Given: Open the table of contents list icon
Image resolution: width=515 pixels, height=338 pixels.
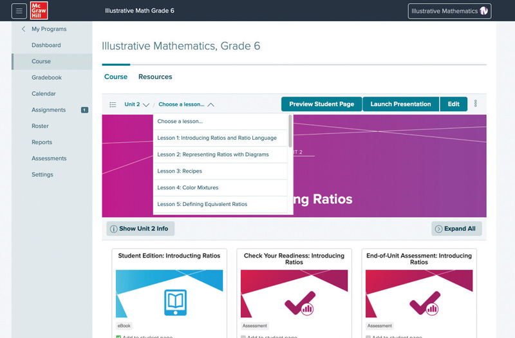Looking at the screenshot, I should pos(113,104).
